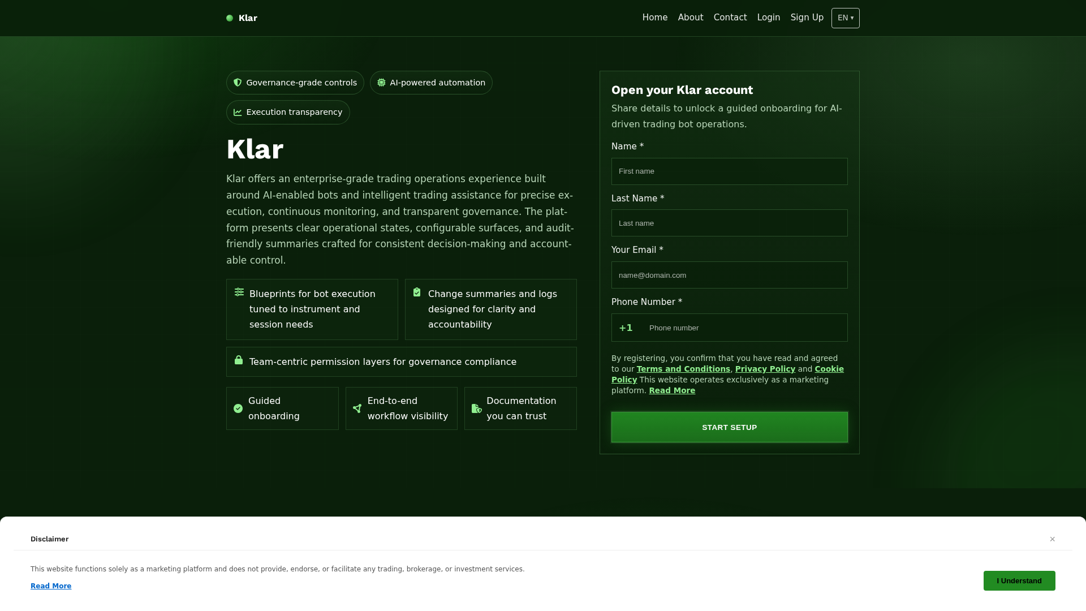The image size is (1086, 611).
Task: Open the Terms and Conditions link
Action: tap(683, 369)
